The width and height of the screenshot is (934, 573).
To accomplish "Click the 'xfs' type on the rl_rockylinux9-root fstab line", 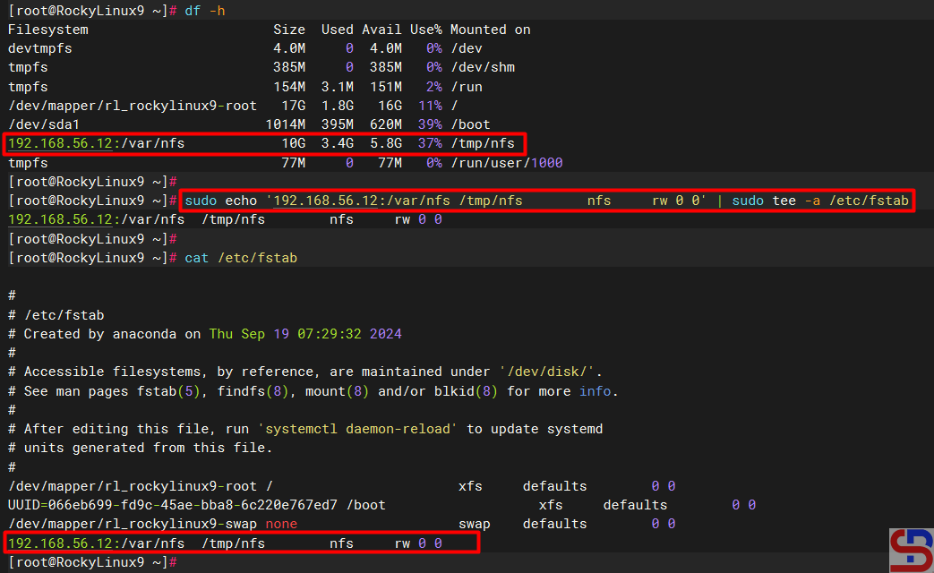I will [470, 486].
